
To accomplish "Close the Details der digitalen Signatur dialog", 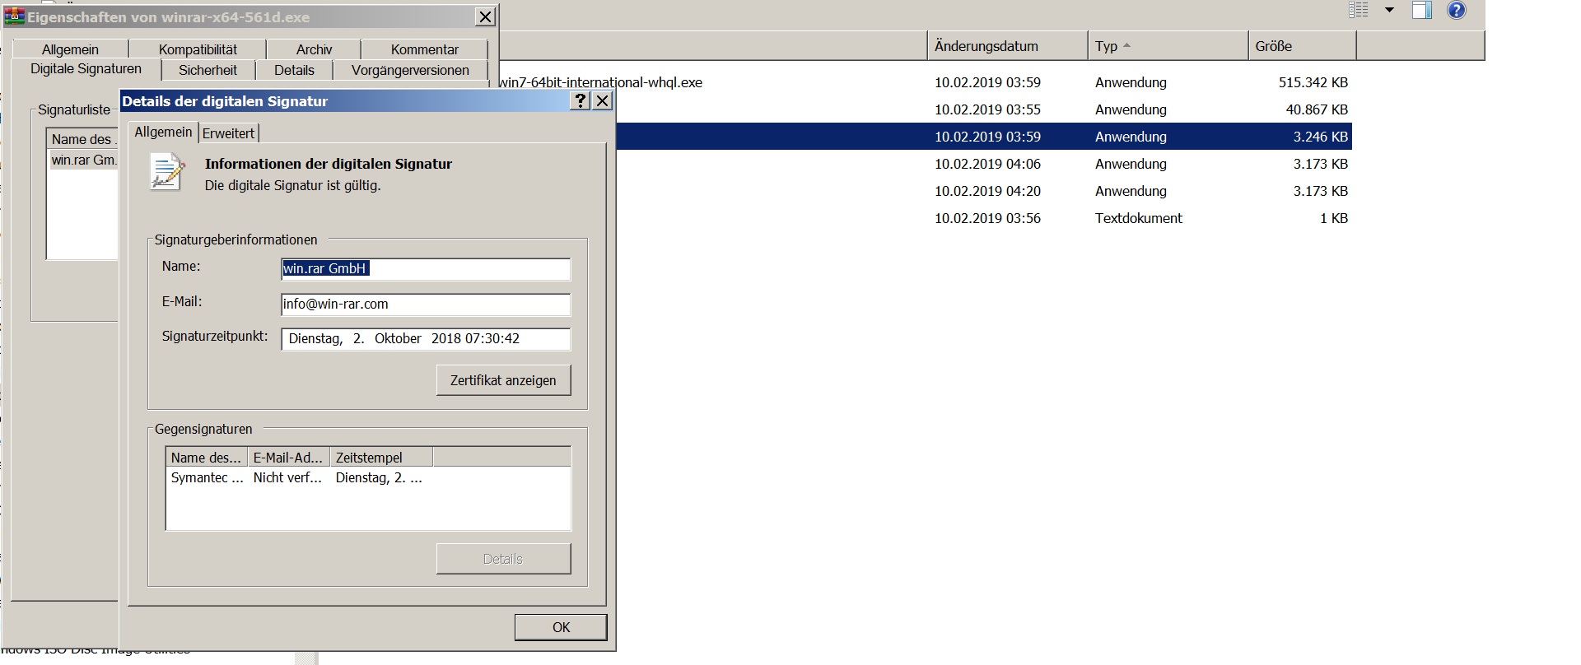I will click(603, 100).
